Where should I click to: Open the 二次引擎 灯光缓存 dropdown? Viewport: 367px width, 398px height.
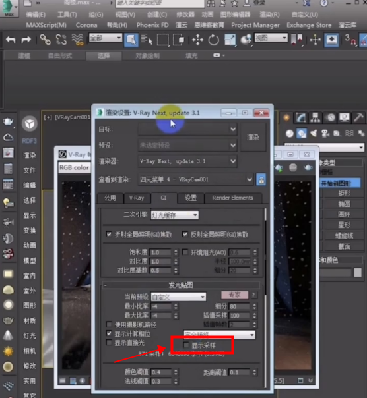(x=174, y=215)
